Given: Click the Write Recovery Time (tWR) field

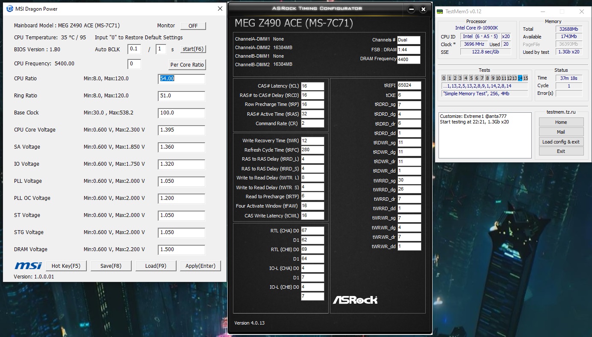Looking at the screenshot, I should pyautogui.click(x=312, y=141).
